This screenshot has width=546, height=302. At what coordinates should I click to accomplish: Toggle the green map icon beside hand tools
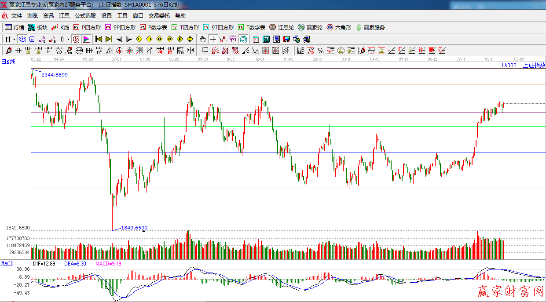243,39
